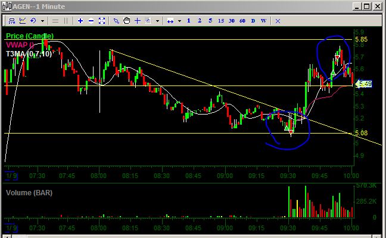Select the pointer arrow tool

[116, 21]
